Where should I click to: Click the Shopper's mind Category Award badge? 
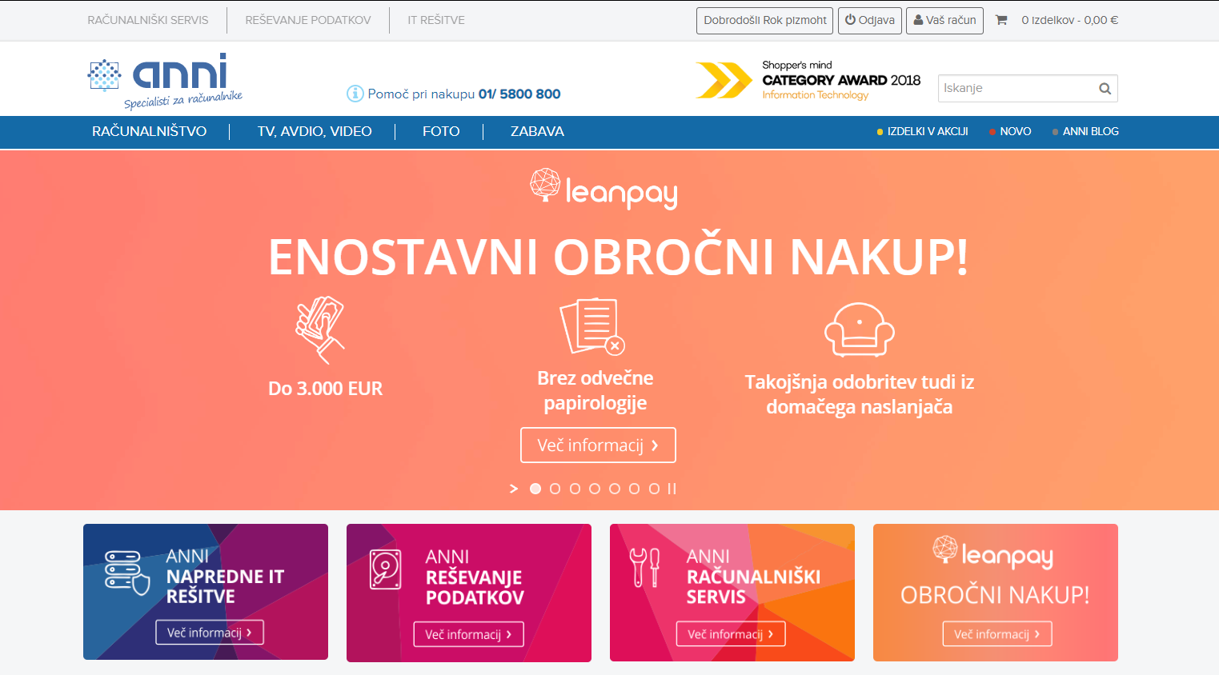point(808,80)
